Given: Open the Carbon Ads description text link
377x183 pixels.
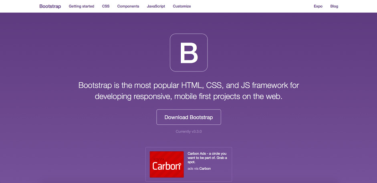Looking at the screenshot, I should tap(207, 158).
